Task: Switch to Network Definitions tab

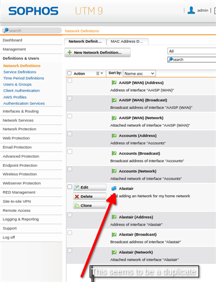Action: pos(85,41)
